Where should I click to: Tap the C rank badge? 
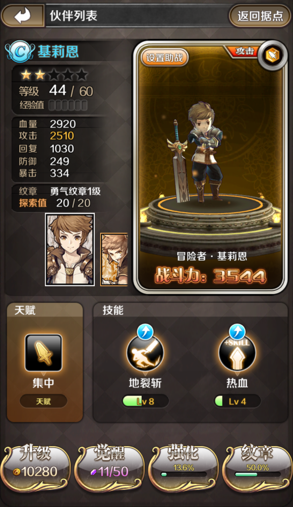(x=20, y=52)
